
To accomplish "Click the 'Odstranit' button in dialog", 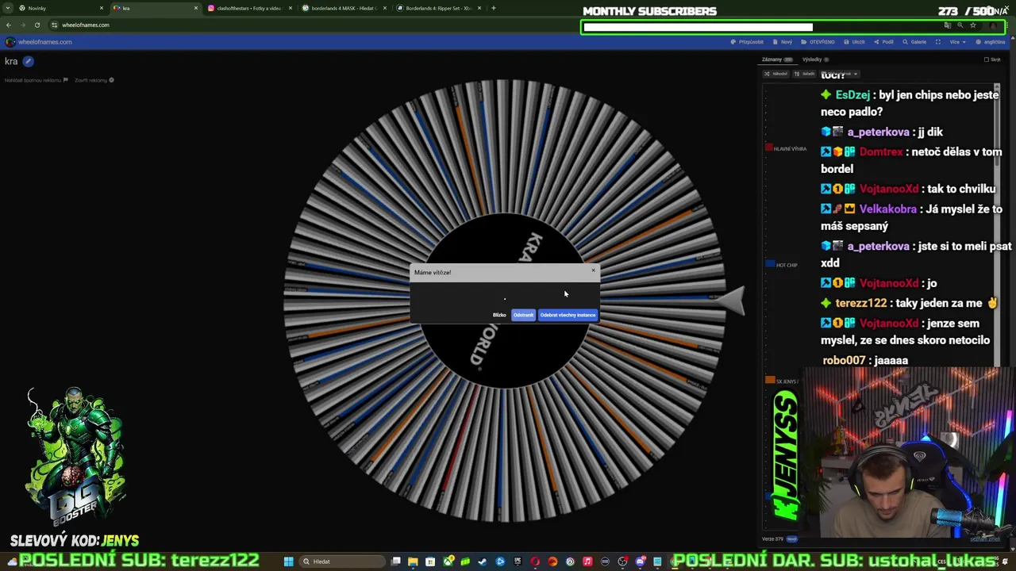I will (x=523, y=315).
